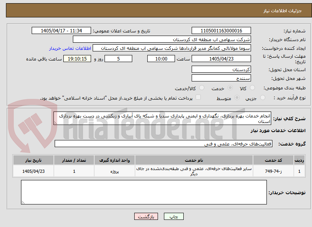This screenshot has height=227, width=312.
Task: Click the واحد اندازه گیری column header
Action: click(114, 160)
